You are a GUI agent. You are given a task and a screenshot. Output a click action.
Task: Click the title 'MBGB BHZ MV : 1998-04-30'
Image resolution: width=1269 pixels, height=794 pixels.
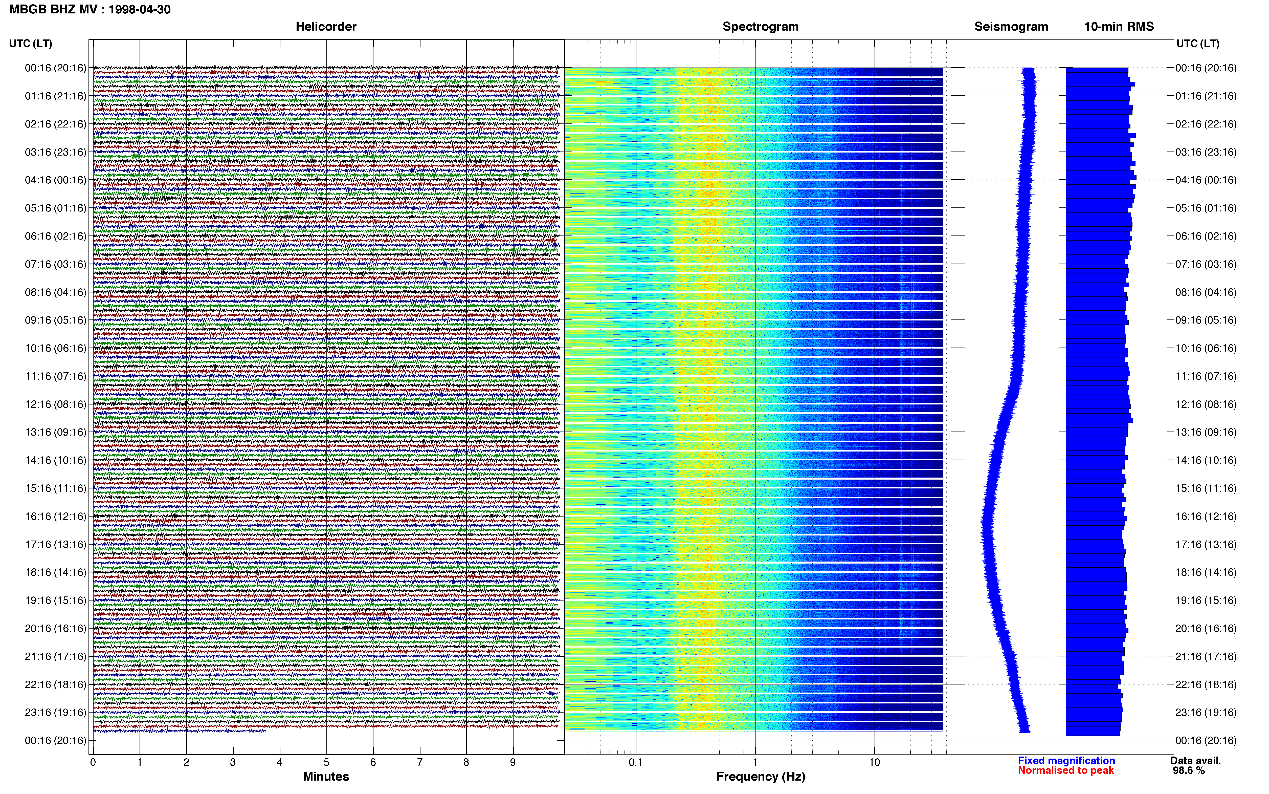90,9
